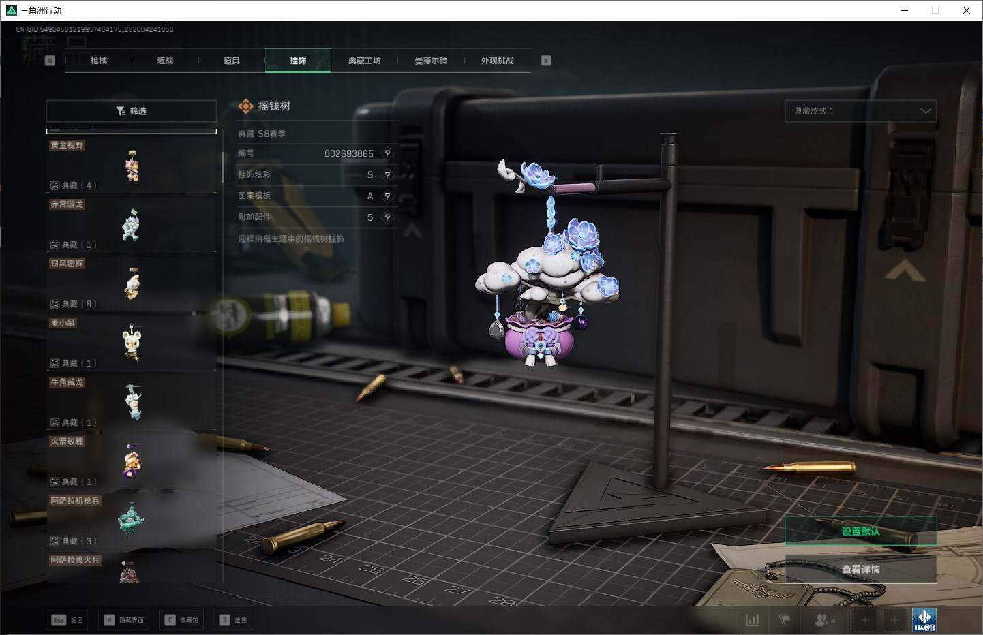This screenshot has width=983, height=635.
Task: Click the 隐藏界面 hide interface toggle
Action: [124, 620]
